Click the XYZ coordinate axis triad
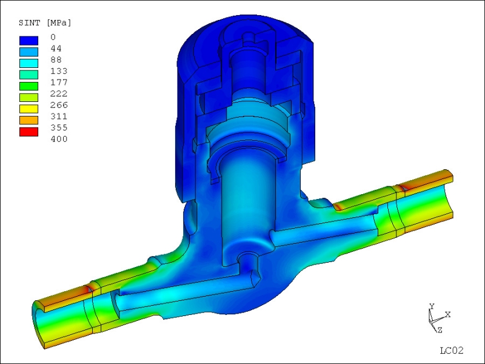 [x=439, y=318]
